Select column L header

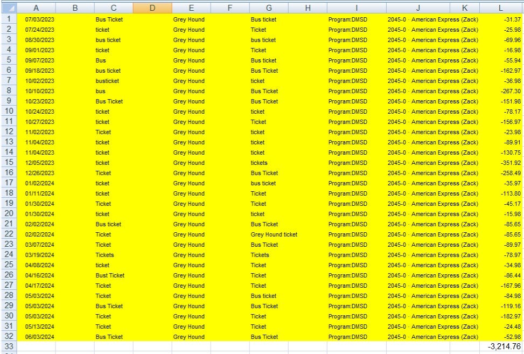pyautogui.click(x=501, y=8)
